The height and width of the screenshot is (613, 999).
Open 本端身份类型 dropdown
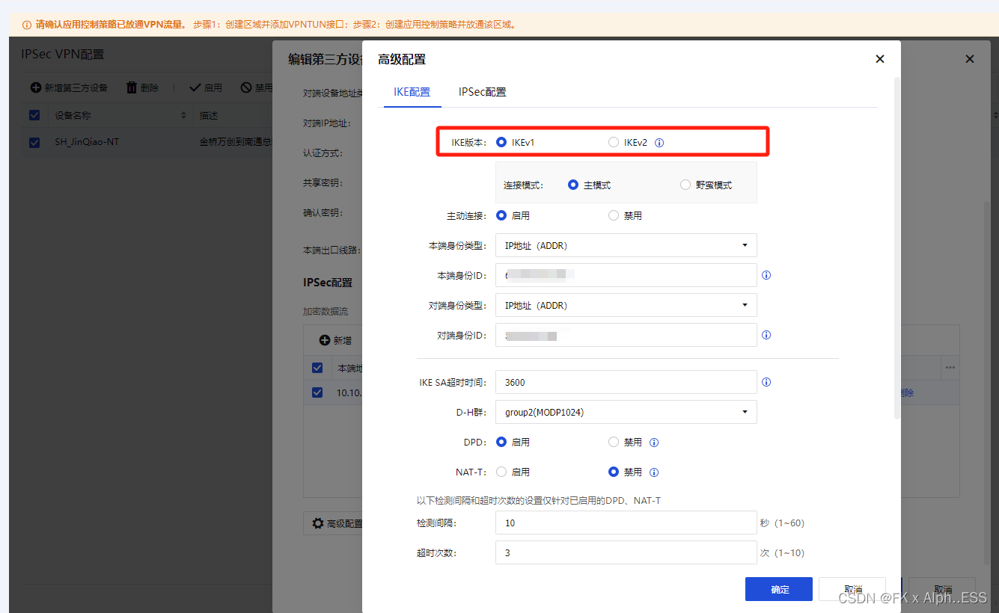click(x=626, y=245)
